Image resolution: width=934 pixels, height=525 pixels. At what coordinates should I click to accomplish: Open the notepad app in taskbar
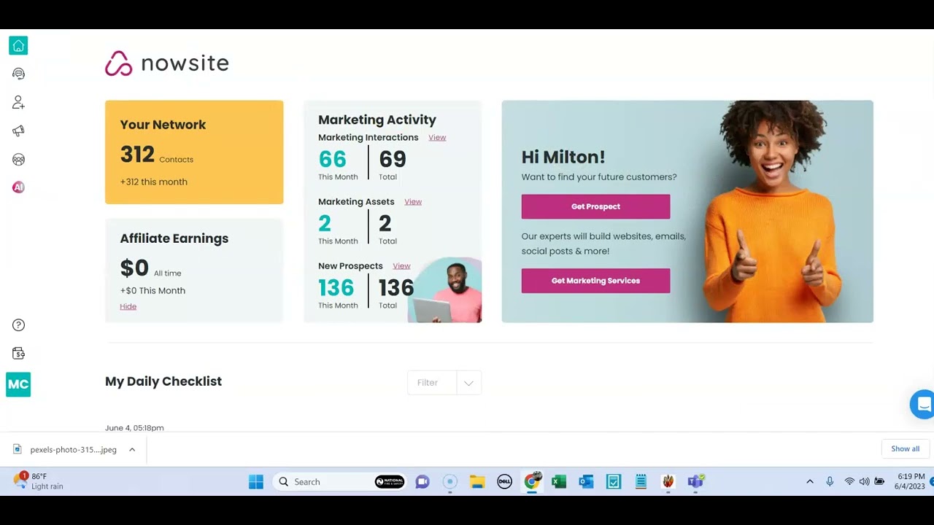[641, 481]
